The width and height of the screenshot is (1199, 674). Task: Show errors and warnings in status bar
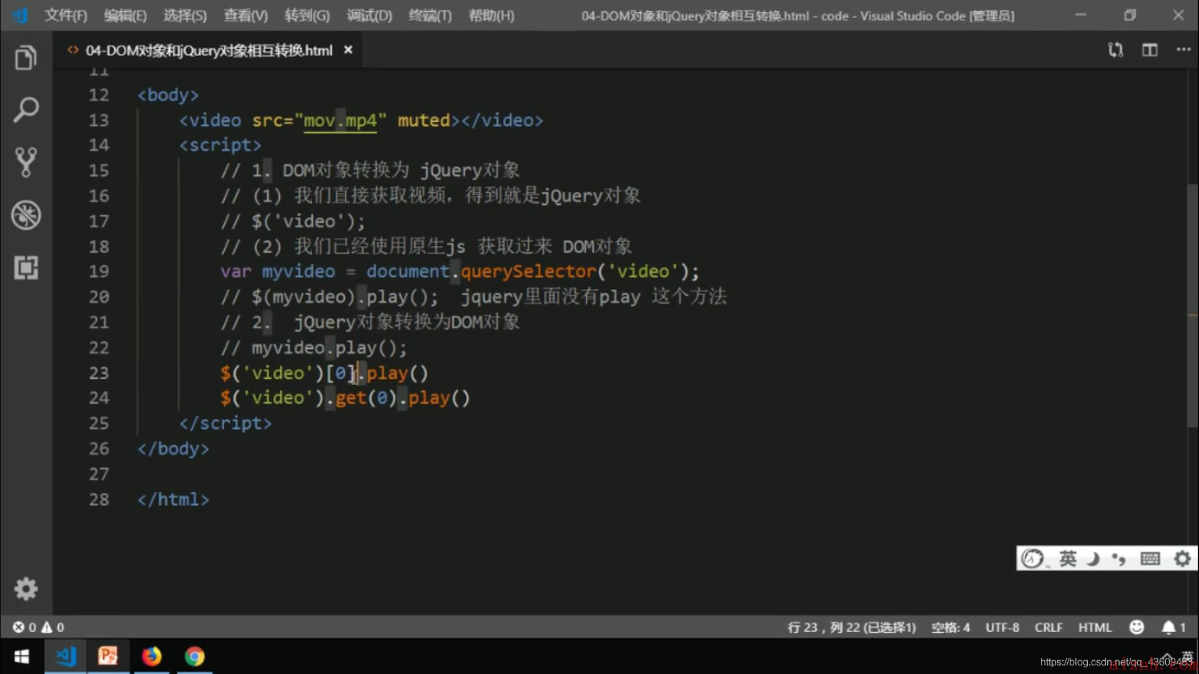pos(38,627)
